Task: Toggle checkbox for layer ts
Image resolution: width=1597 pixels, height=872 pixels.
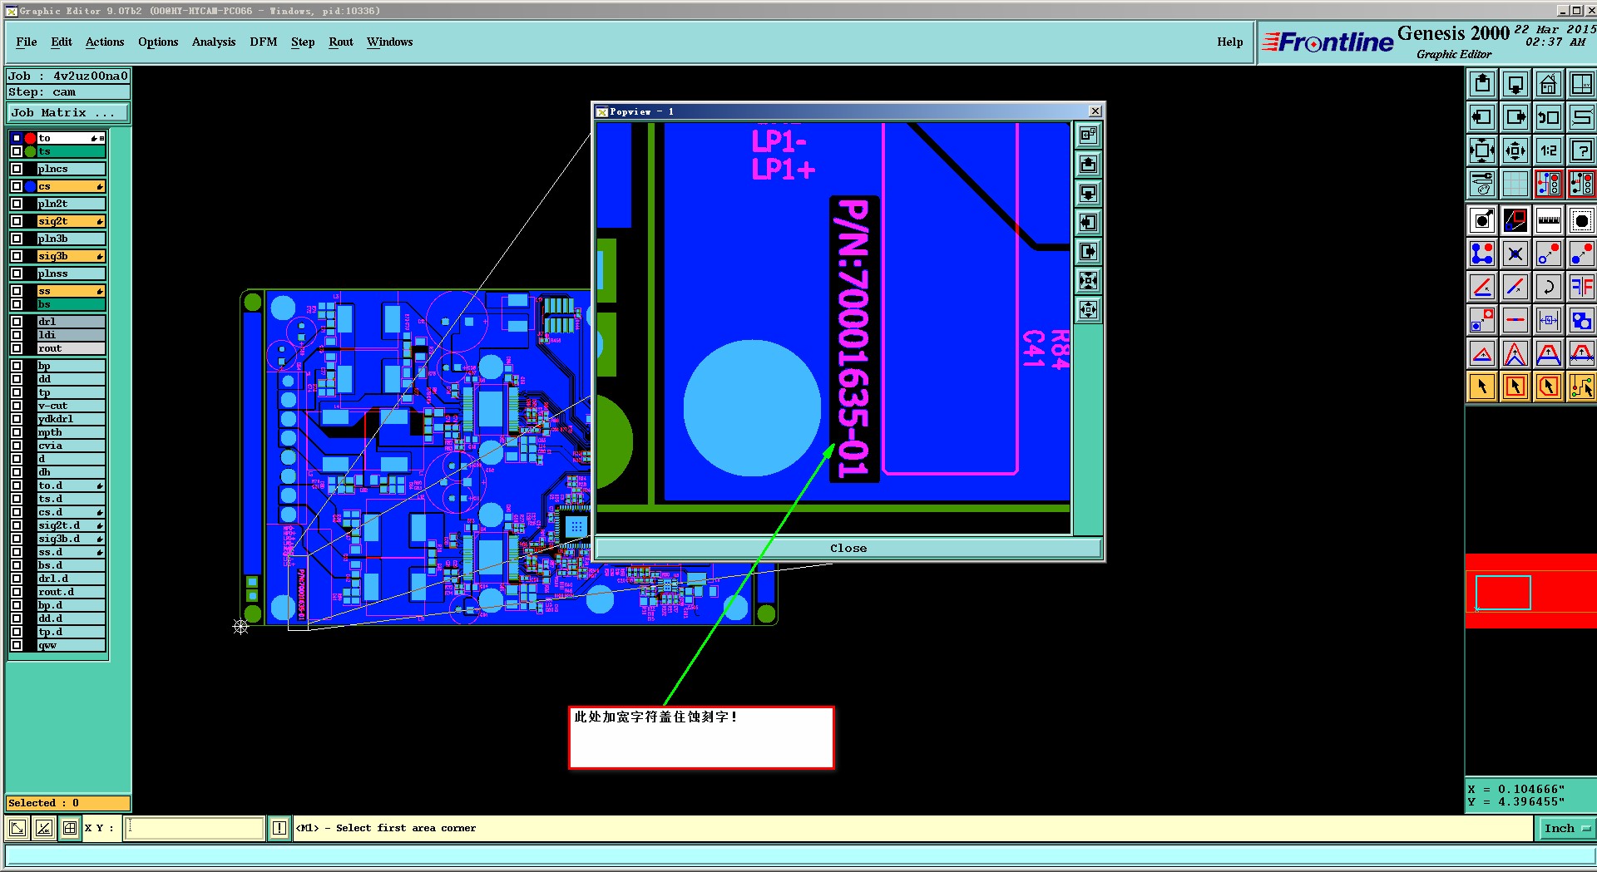Action: point(17,151)
